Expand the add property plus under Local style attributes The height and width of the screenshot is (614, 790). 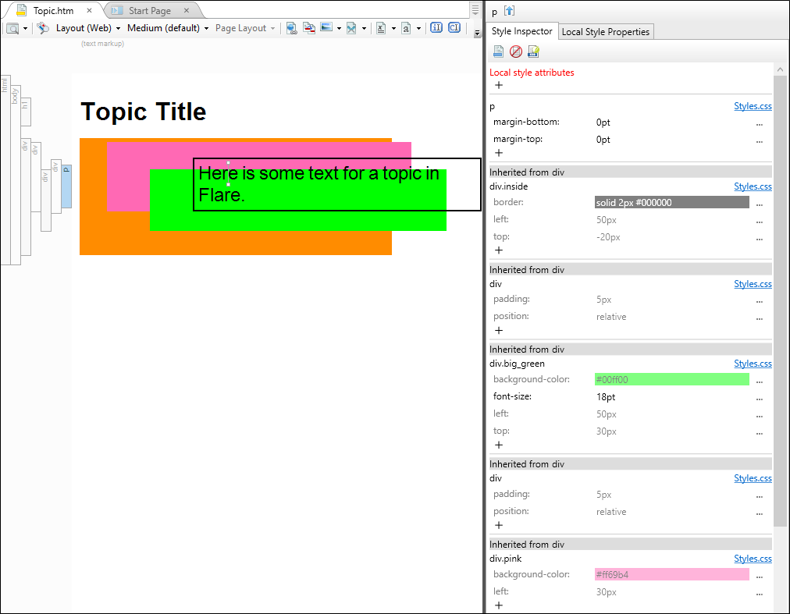[x=499, y=85]
